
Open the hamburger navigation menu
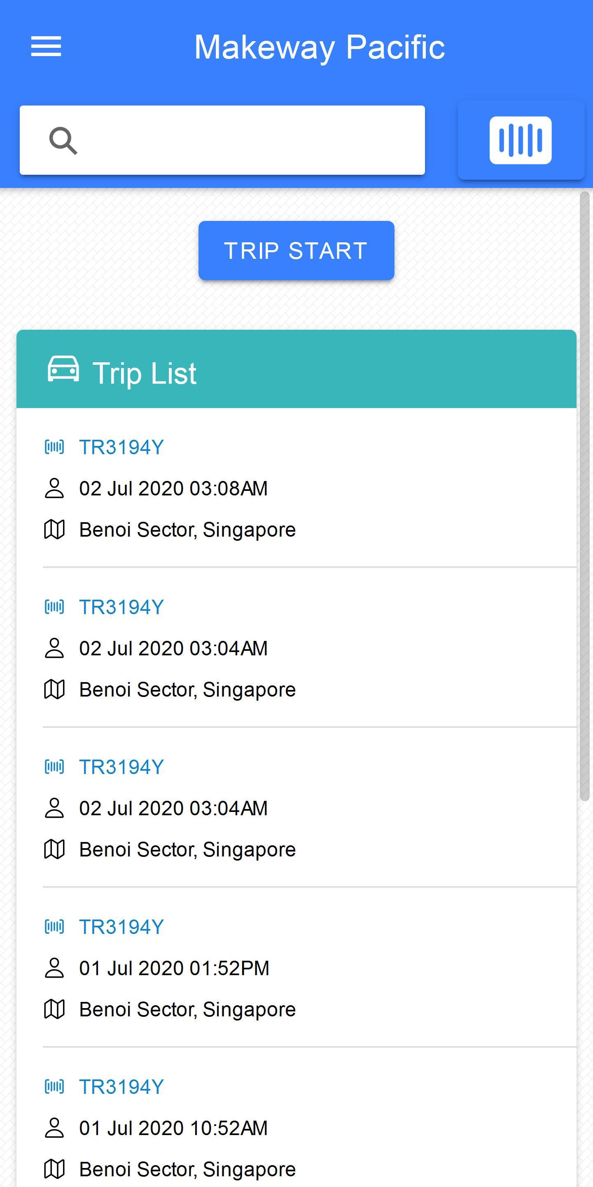click(46, 47)
